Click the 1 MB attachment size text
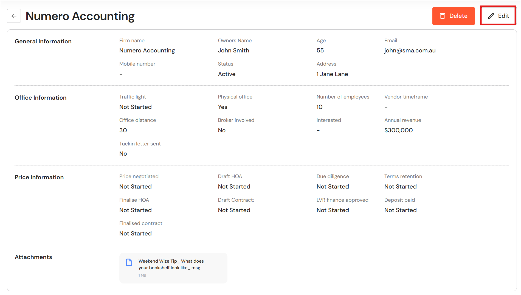This screenshot has width=521, height=295. tap(142, 275)
